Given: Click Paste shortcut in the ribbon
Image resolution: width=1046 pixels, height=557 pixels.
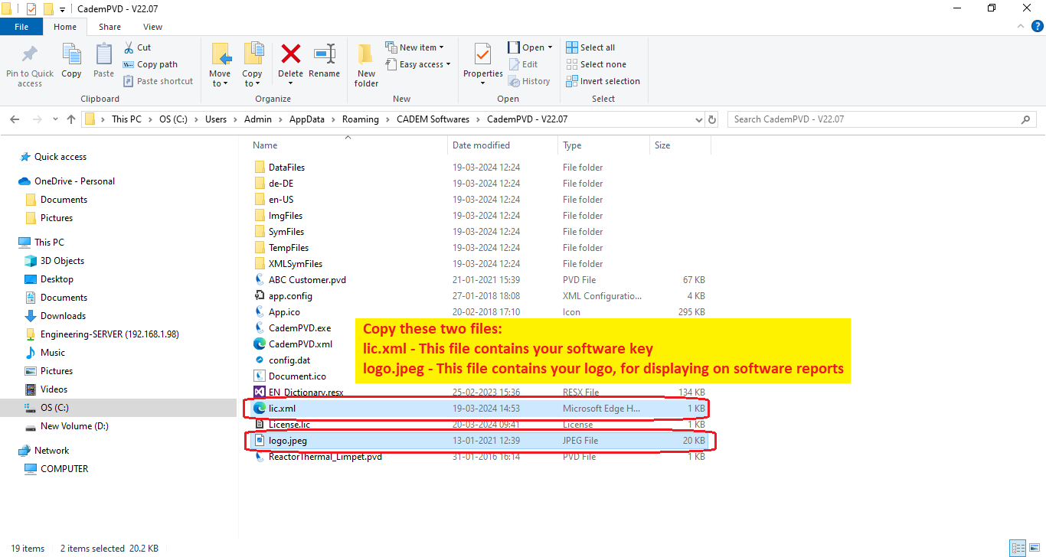Looking at the screenshot, I should (158, 81).
